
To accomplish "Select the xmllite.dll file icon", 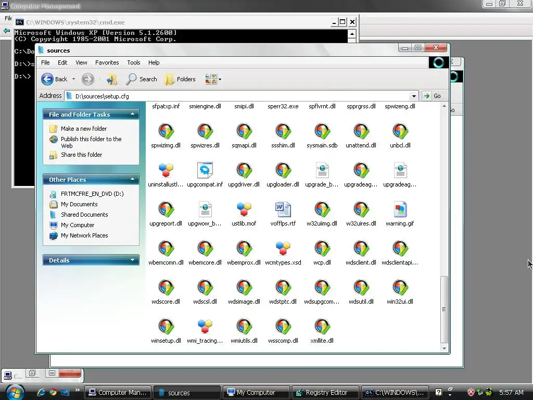I will pos(322,327).
